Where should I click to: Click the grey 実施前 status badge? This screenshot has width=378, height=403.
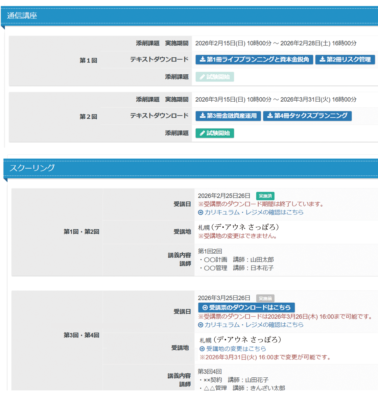tap(265, 298)
